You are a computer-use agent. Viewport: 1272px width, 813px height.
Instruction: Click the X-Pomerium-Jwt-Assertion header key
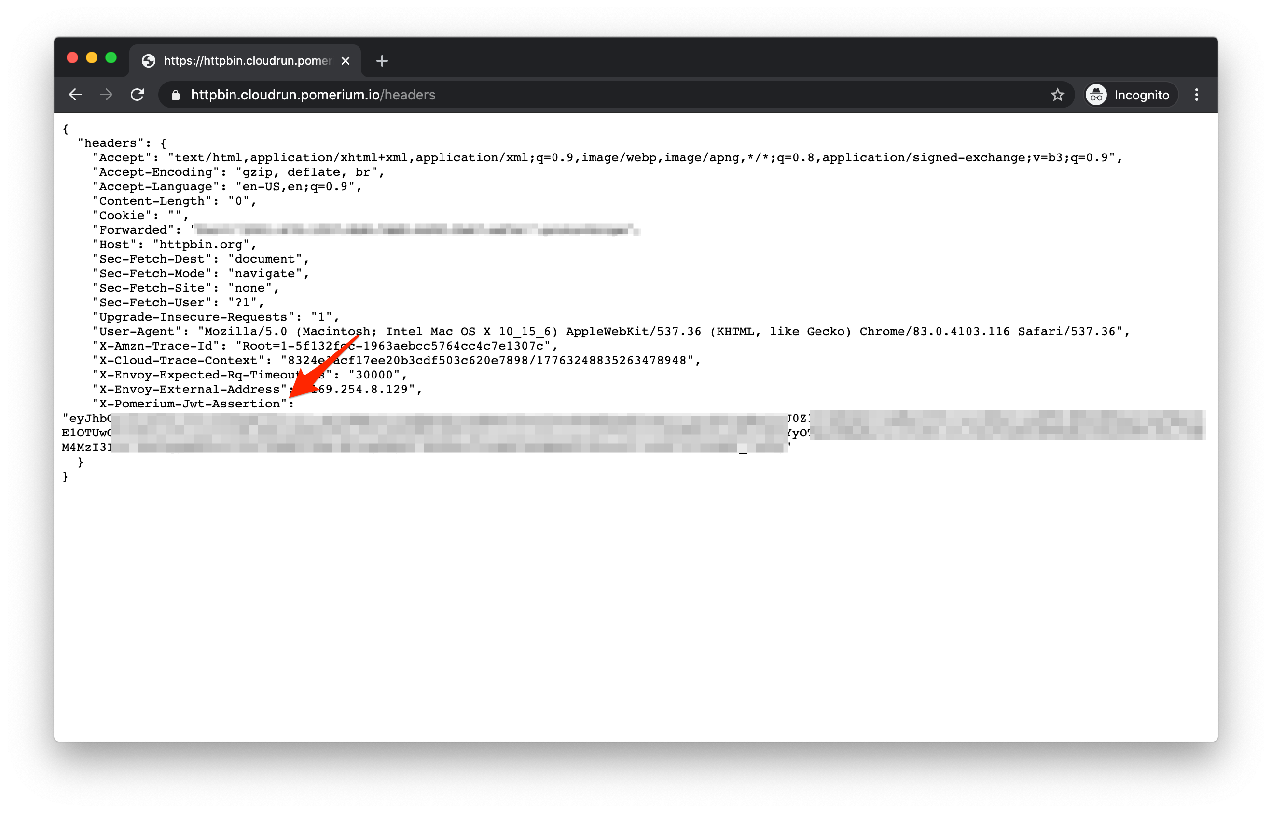click(189, 404)
